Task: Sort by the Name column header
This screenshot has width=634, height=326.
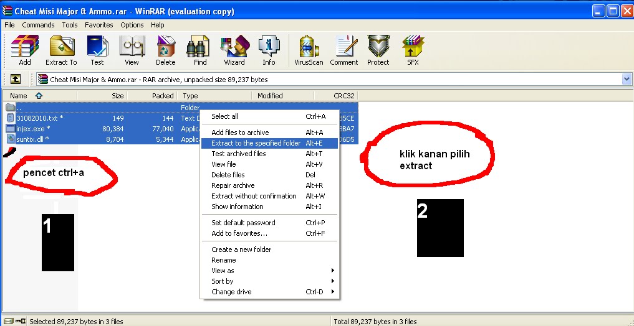Action: (x=41, y=96)
